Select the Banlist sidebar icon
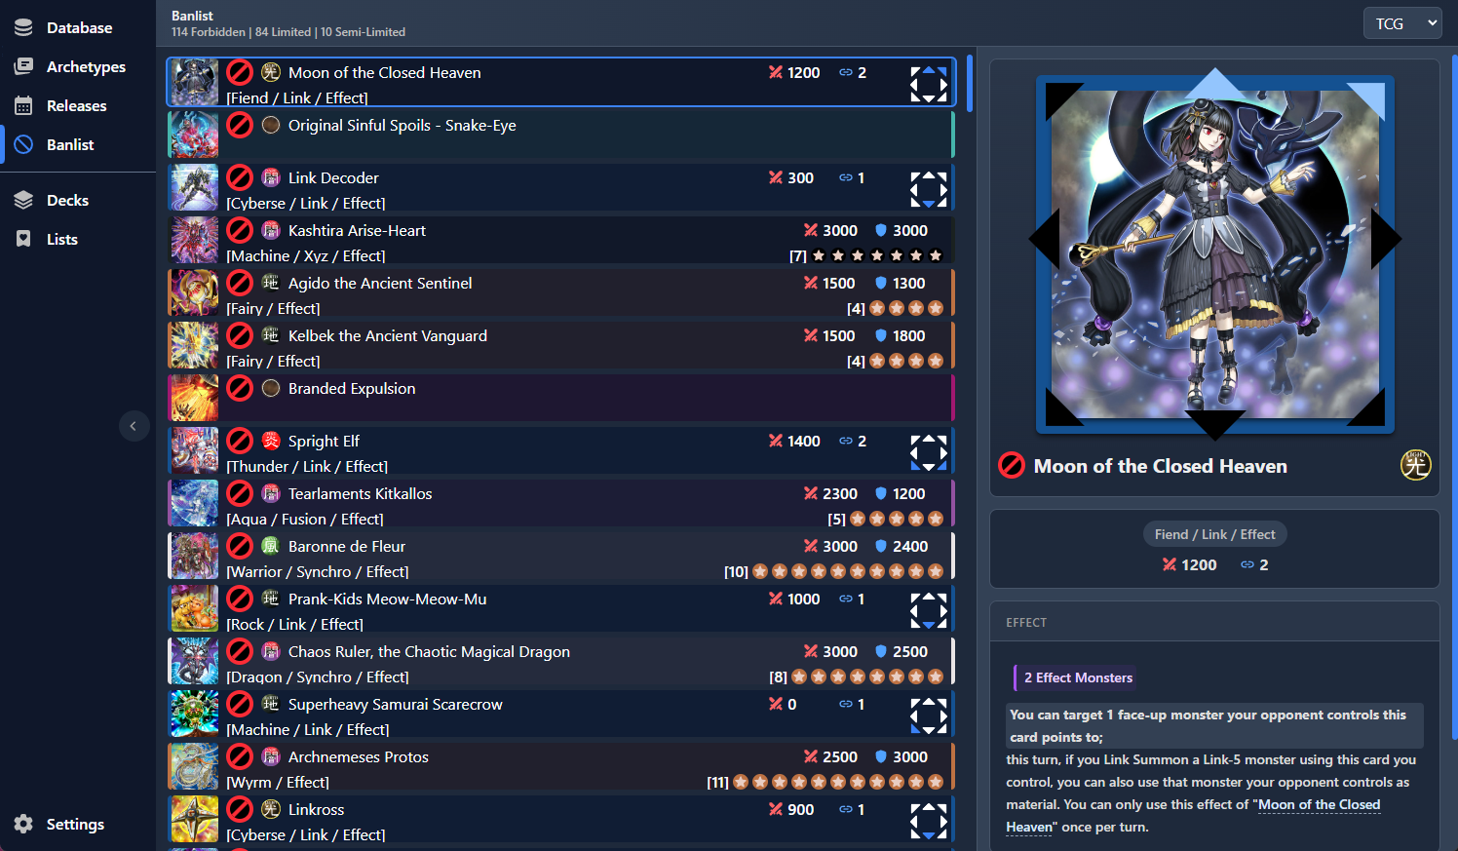Image resolution: width=1458 pixels, height=851 pixels. click(23, 144)
